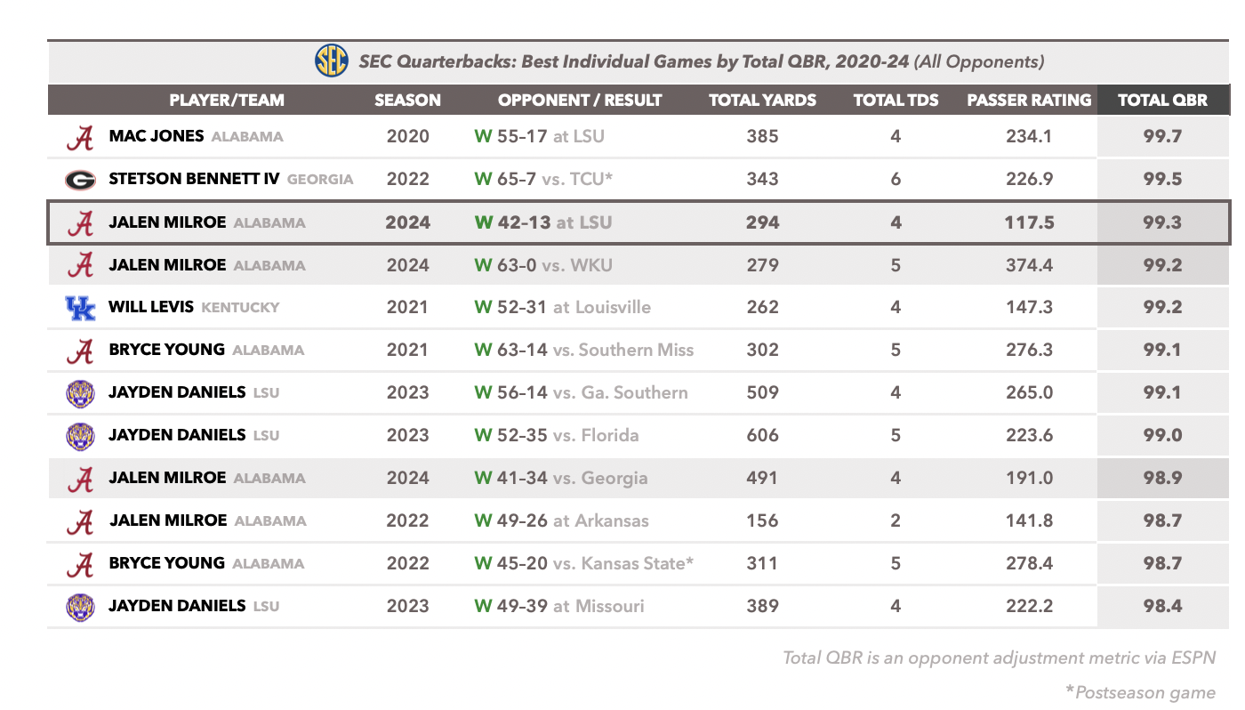Image resolution: width=1245 pixels, height=710 pixels.
Task: Click the Total QBR ESPN footnote text
Action: pos(999,658)
